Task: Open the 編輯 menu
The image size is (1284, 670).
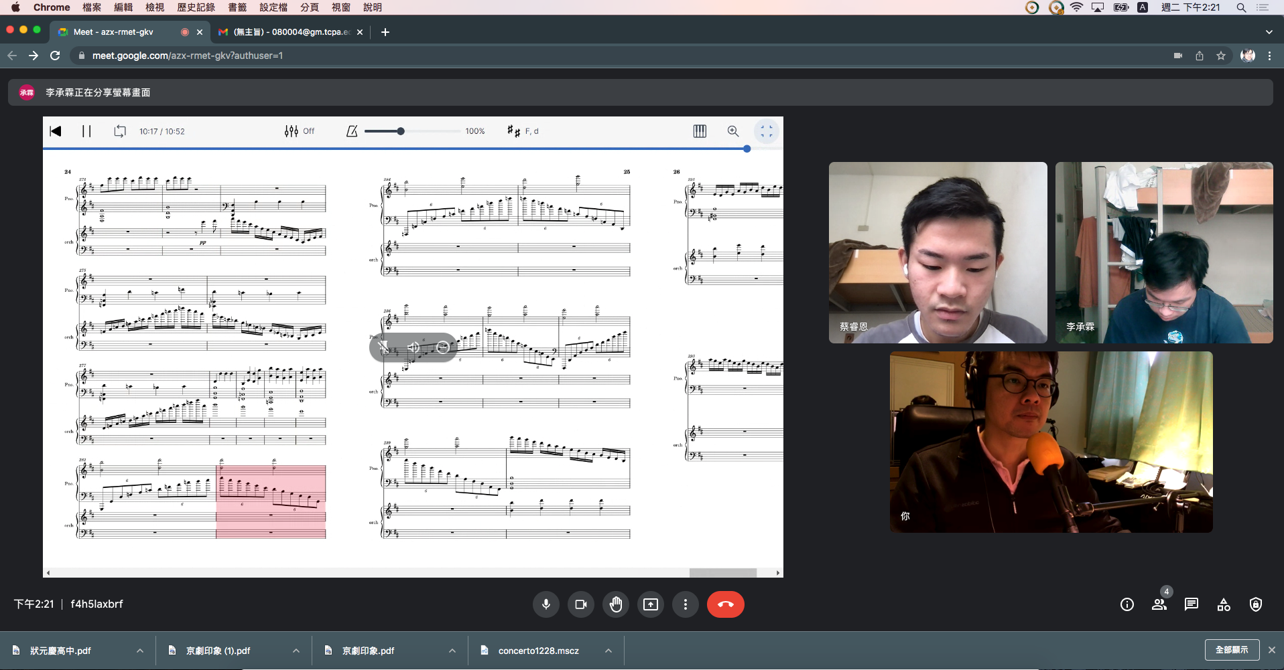Action: tap(123, 7)
